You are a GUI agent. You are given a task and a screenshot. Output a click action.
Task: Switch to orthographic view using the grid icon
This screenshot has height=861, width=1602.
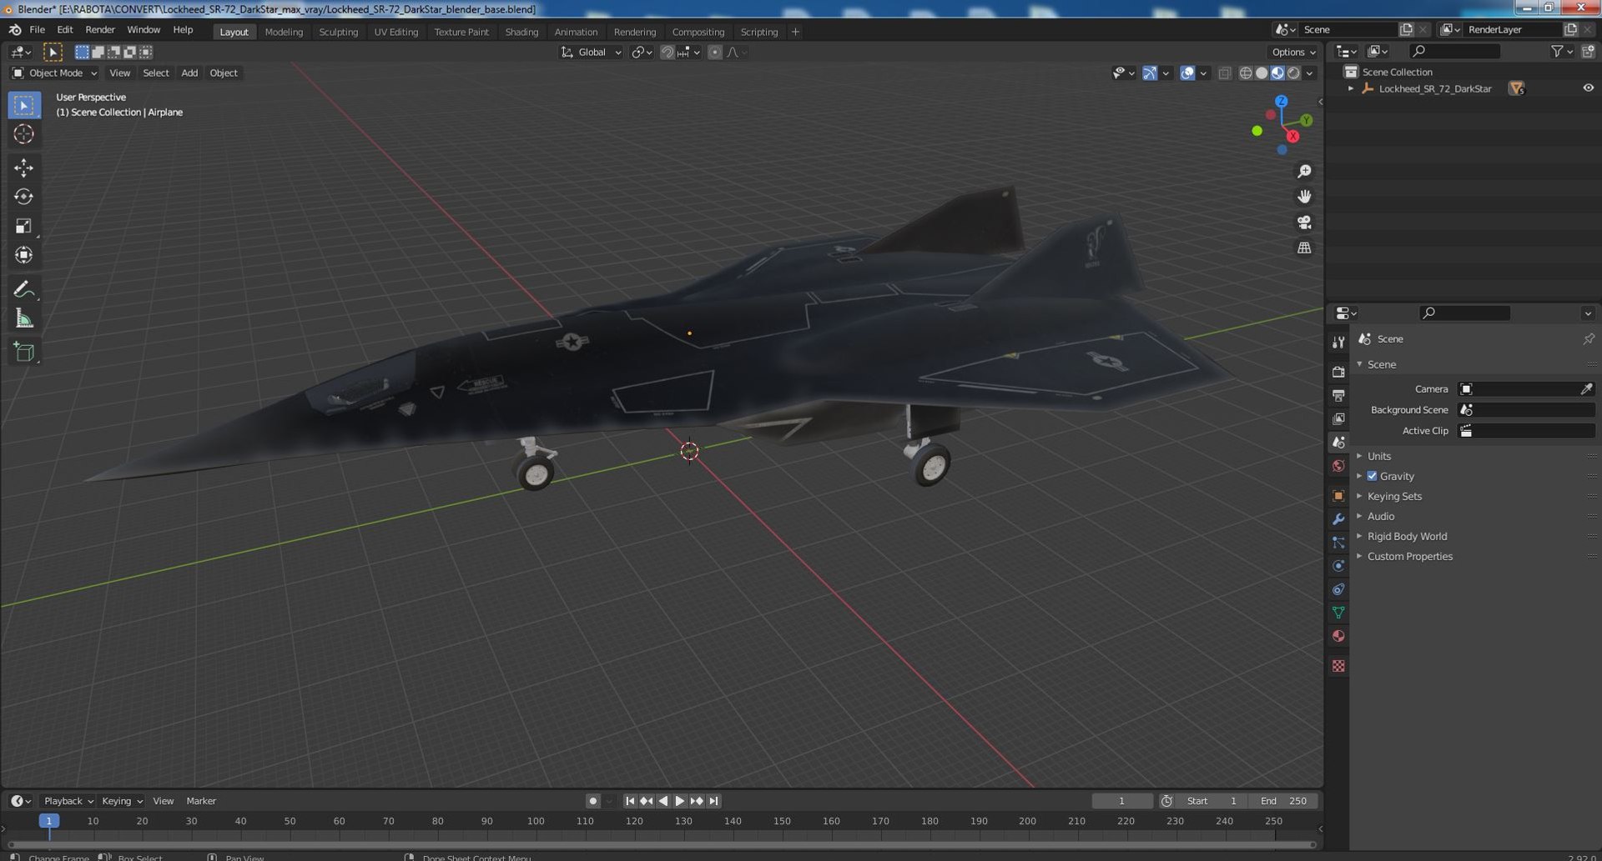coord(1304,248)
